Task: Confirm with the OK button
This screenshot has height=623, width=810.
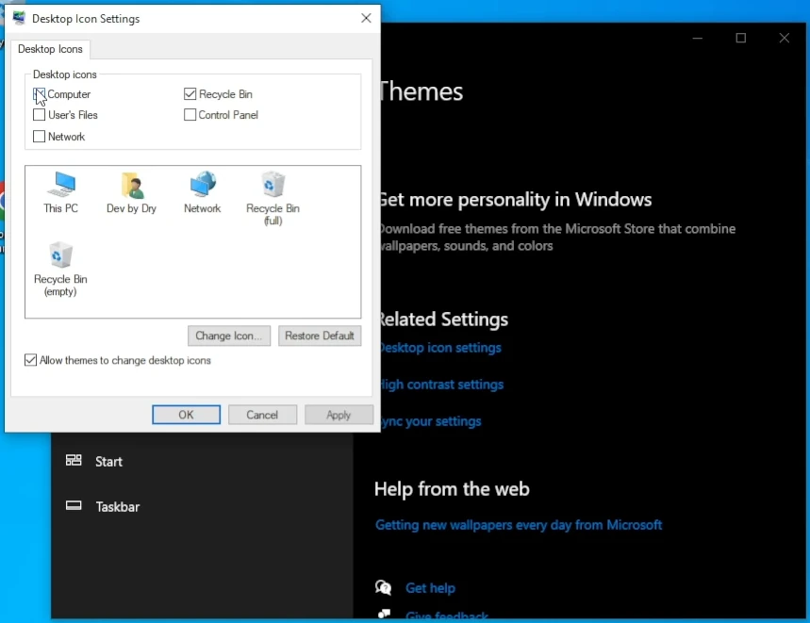Action: pyautogui.click(x=186, y=415)
